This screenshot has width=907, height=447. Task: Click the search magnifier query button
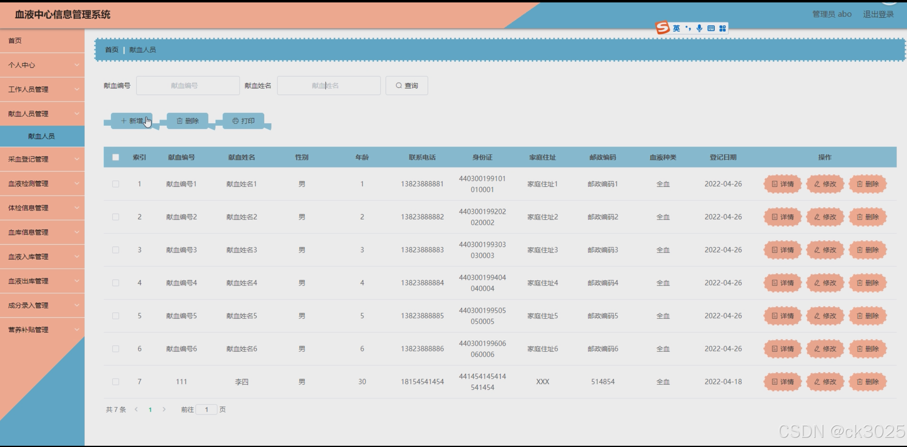pyautogui.click(x=406, y=86)
